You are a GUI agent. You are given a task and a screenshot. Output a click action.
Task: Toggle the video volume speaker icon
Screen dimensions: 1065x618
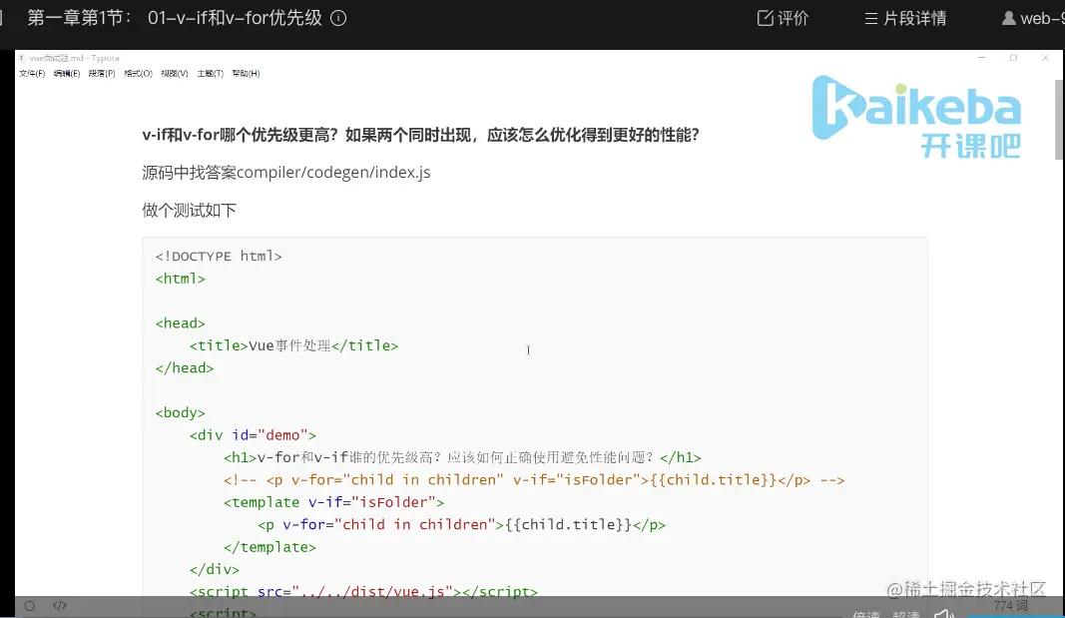click(x=944, y=613)
